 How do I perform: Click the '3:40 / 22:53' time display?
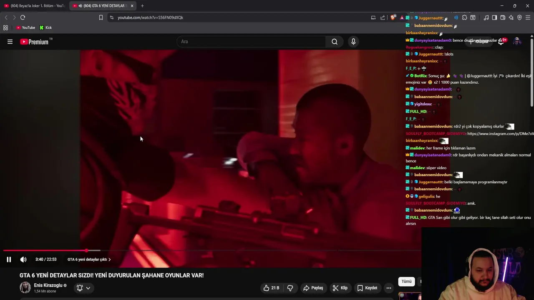[46, 260]
